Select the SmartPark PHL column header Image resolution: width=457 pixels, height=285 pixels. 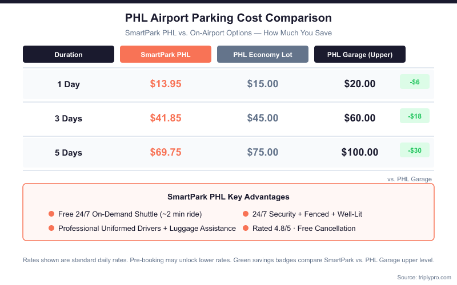pos(166,55)
